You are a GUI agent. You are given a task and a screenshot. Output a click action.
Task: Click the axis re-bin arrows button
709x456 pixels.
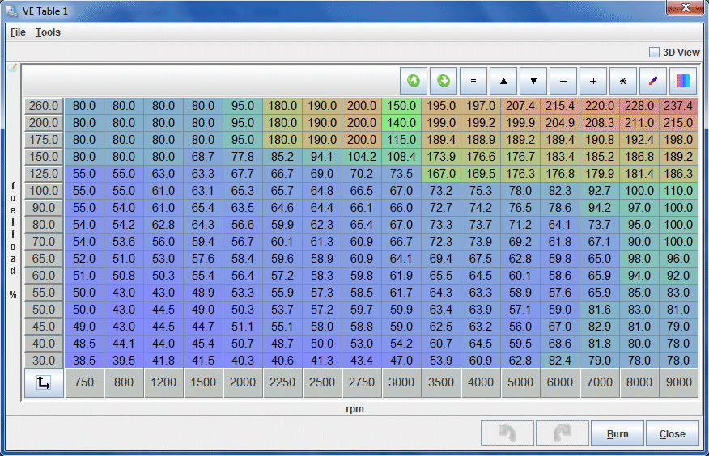click(x=44, y=384)
